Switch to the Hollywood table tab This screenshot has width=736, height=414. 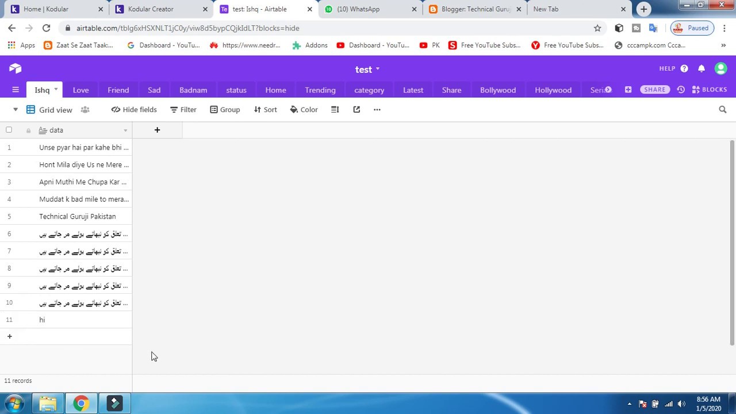(553, 90)
